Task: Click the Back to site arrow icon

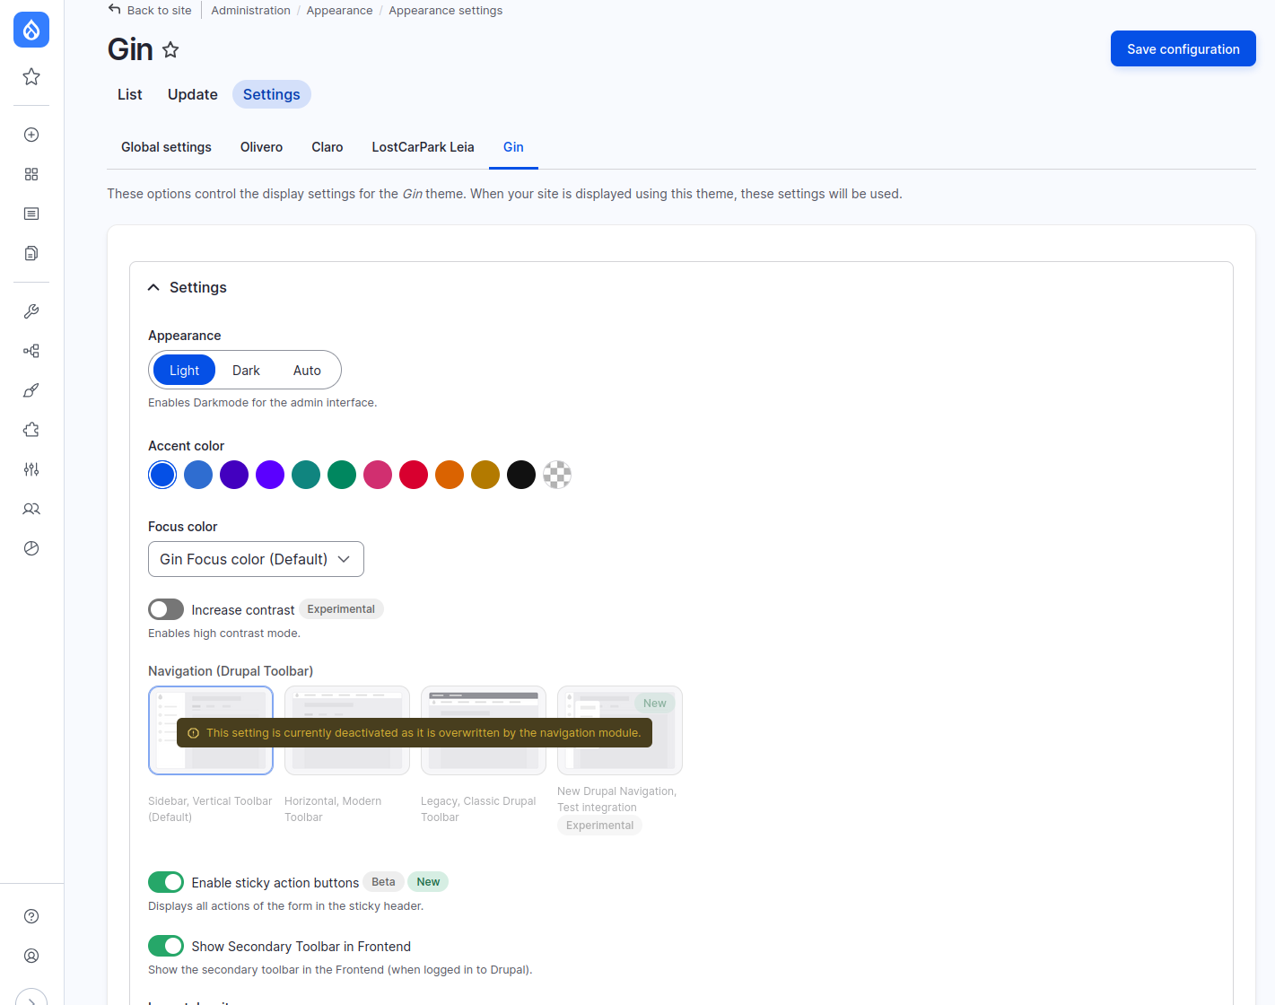Action: tap(114, 10)
